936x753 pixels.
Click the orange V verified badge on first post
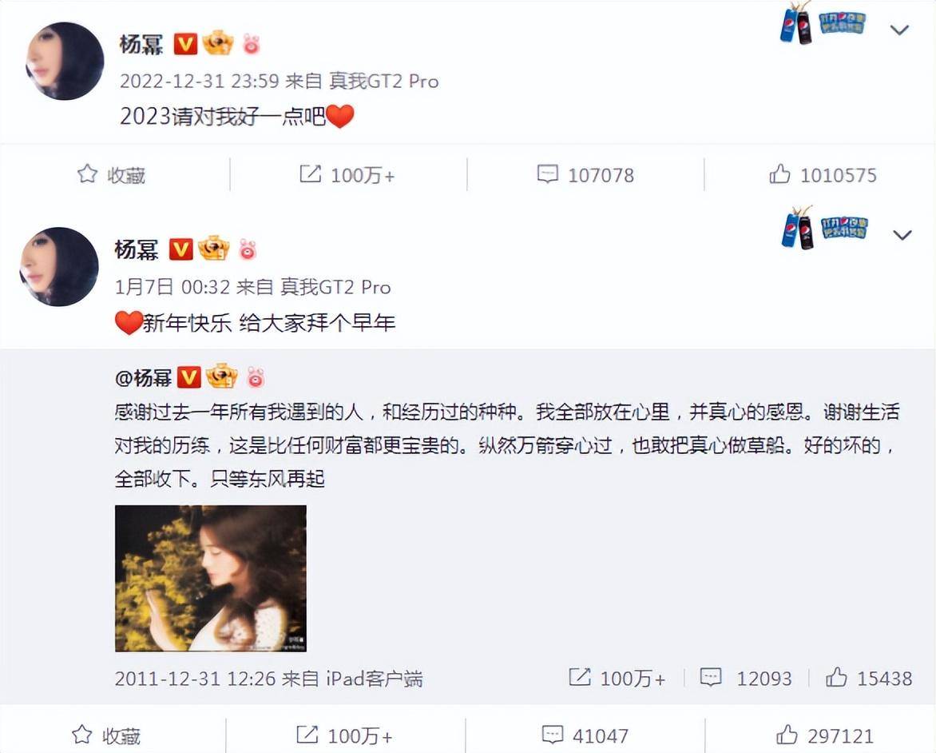[x=185, y=44]
